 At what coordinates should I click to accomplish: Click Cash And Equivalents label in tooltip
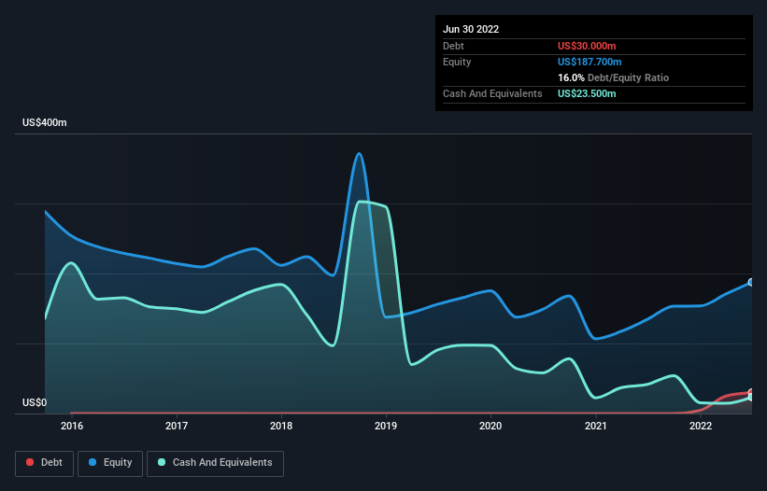click(x=492, y=93)
